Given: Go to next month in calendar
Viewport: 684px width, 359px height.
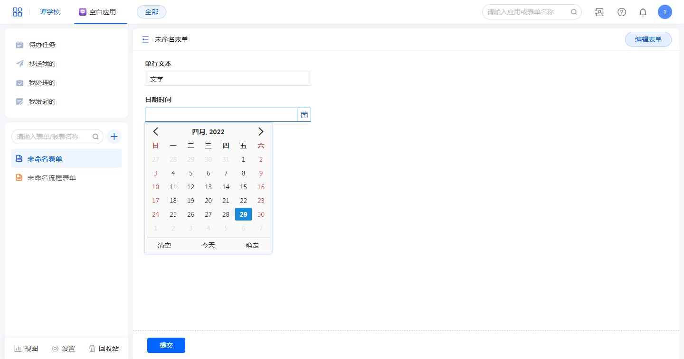Looking at the screenshot, I should [x=260, y=132].
